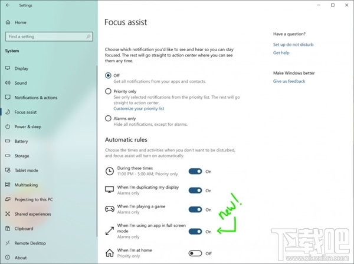Select the Alarms only radio button

coord(108,118)
